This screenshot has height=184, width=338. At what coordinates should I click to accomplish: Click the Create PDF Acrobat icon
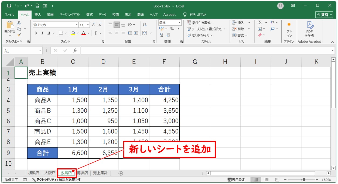(x=309, y=29)
